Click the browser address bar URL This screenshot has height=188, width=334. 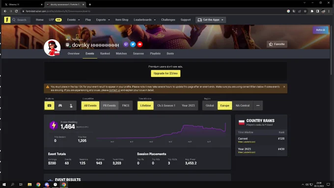click(x=58, y=11)
